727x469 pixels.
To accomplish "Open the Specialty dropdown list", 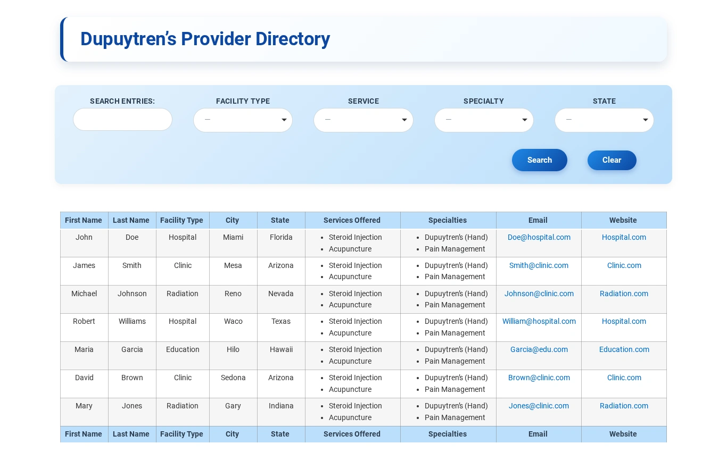I will tap(484, 120).
